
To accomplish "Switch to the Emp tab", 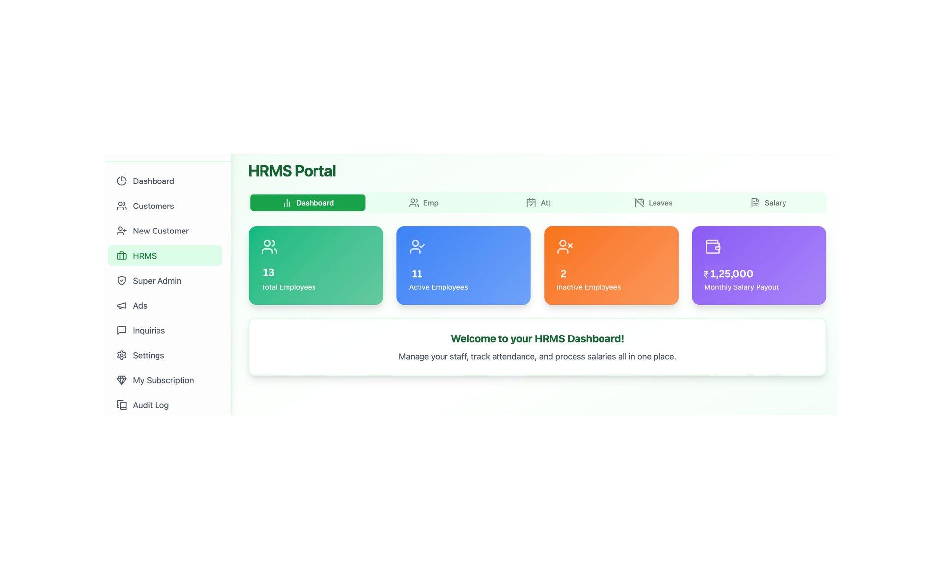I will pyautogui.click(x=423, y=203).
